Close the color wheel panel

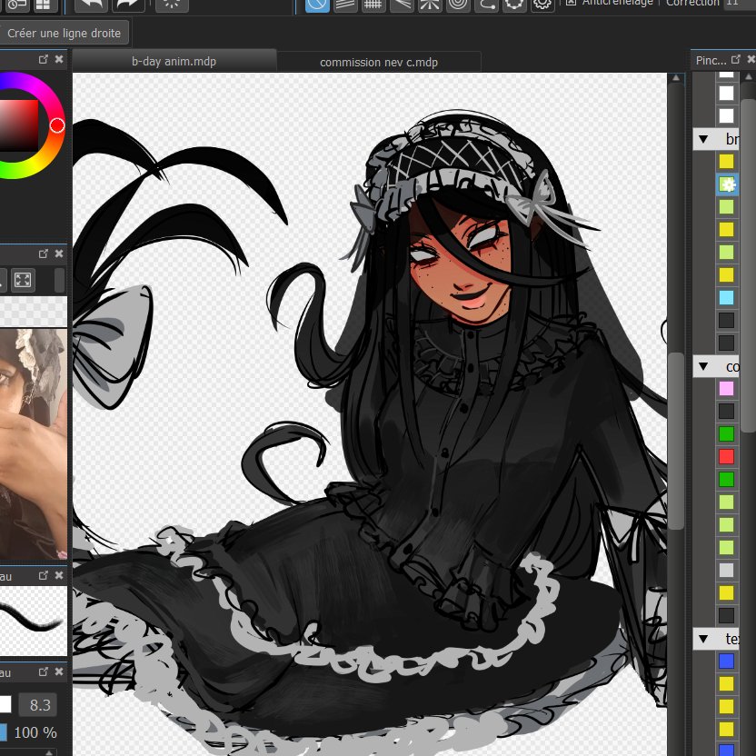pos(59,59)
